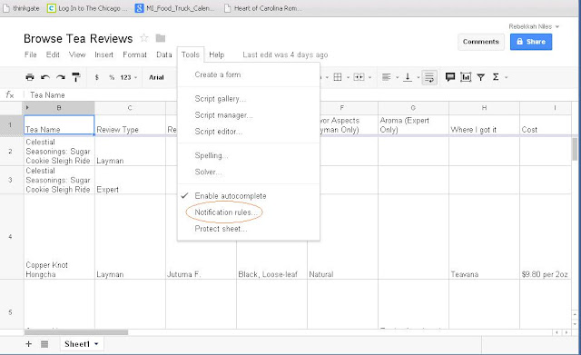This screenshot has width=581, height=355.
Task: Open the Data menu
Action: pos(163,54)
